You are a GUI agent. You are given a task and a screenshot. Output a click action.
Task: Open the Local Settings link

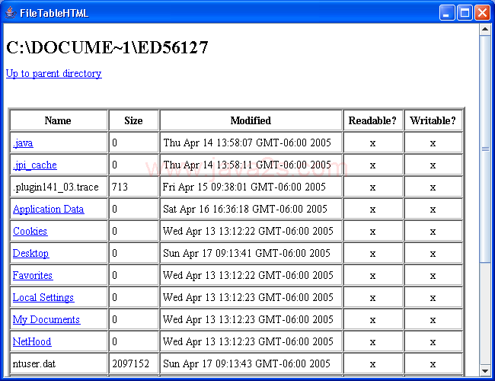click(43, 298)
